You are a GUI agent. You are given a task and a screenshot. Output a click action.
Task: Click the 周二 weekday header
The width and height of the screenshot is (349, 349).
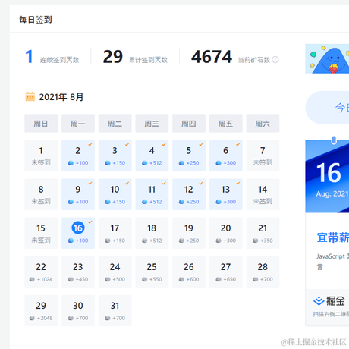coord(115,123)
